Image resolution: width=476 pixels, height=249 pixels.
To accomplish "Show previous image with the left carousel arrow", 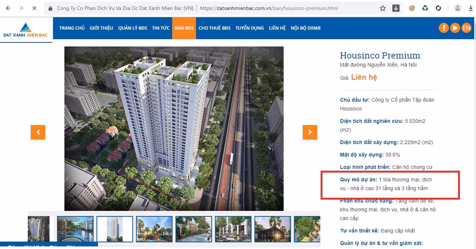I will tap(38, 132).
